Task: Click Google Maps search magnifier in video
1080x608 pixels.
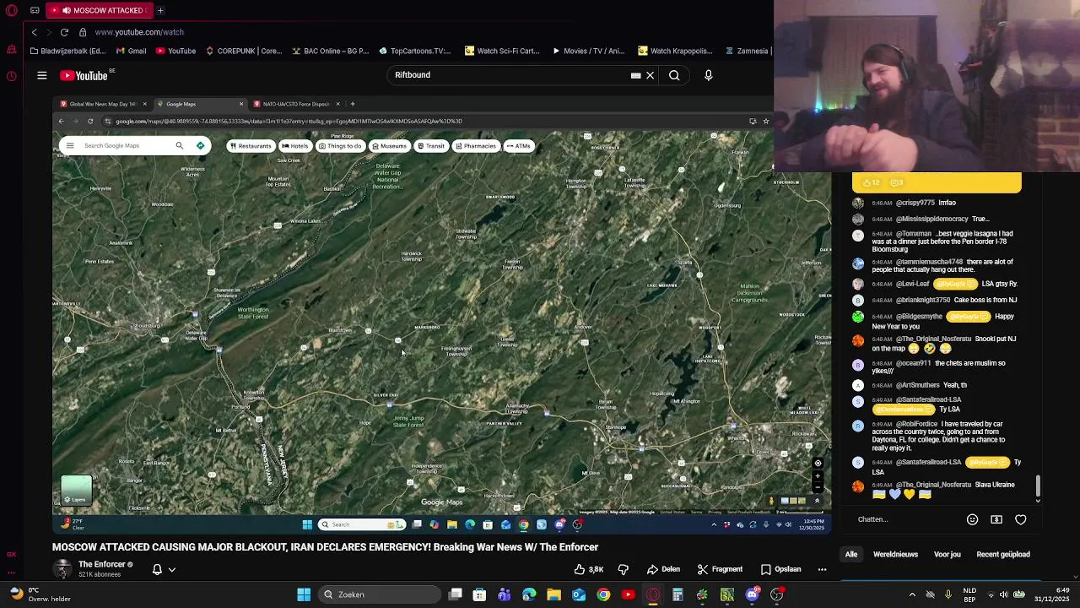Action: tap(179, 145)
